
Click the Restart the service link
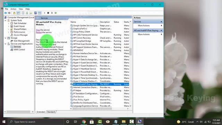[39, 32]
